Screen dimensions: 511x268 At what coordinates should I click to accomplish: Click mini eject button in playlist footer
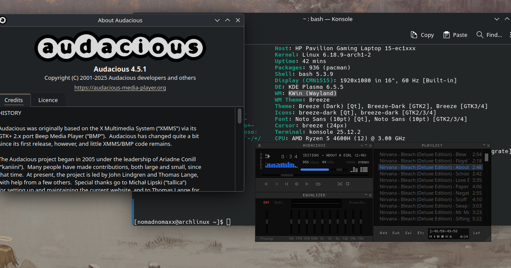(451, 236)
